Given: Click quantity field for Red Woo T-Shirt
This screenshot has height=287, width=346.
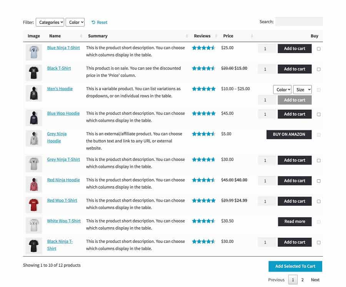Looking at the screenshot, I should [267, 201].
